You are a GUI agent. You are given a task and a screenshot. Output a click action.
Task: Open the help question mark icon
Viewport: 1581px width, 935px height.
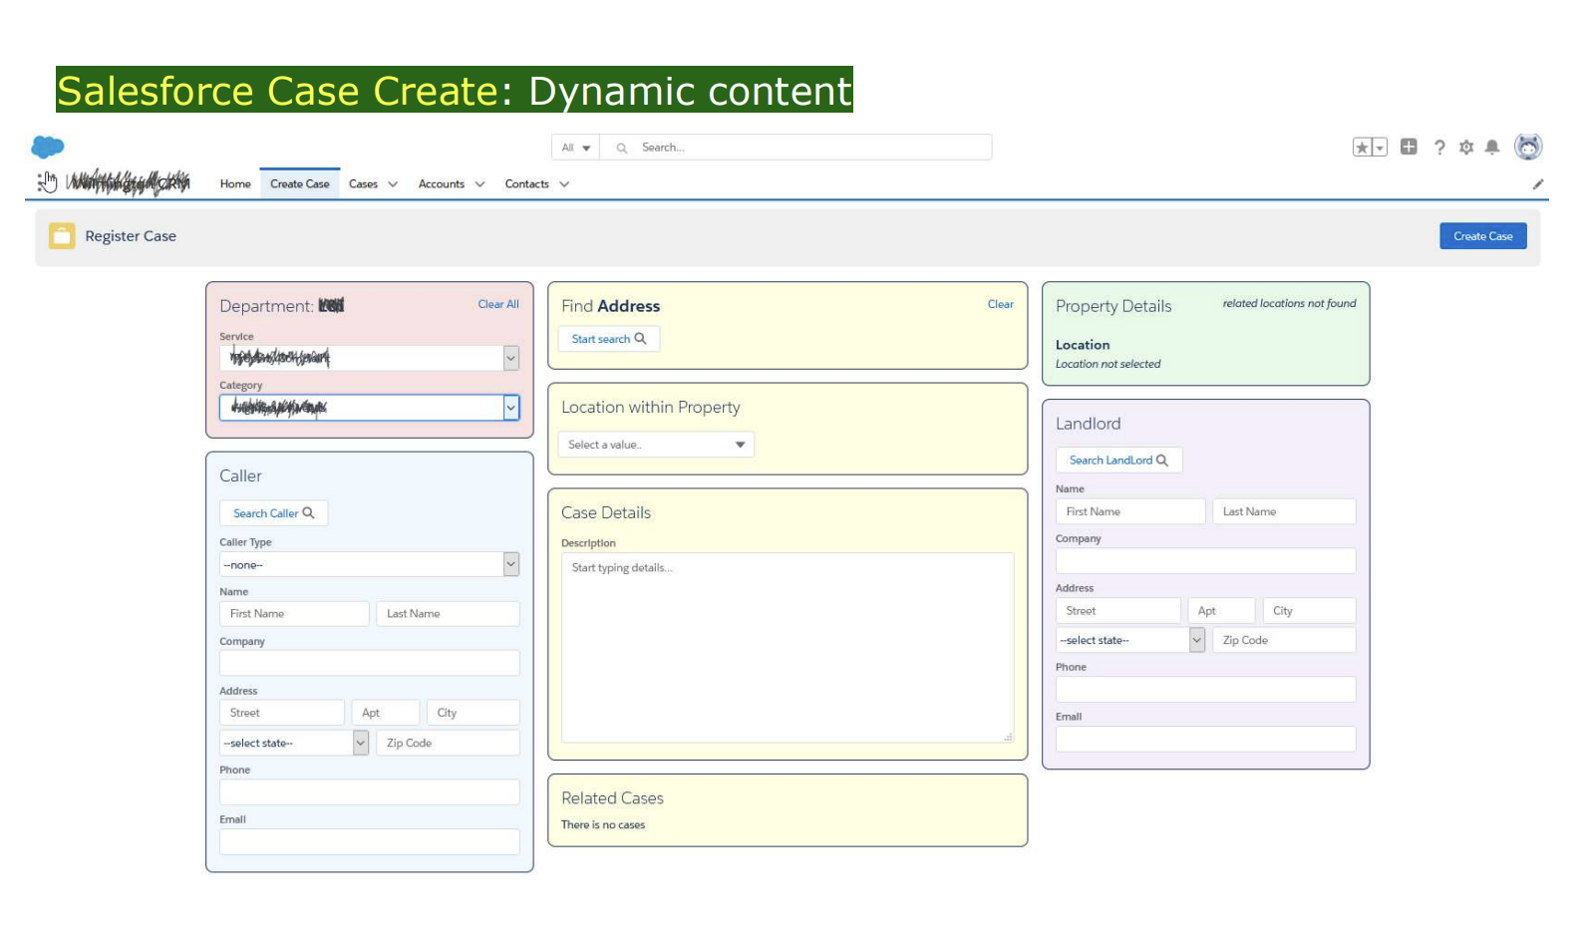click(1439, 148)
